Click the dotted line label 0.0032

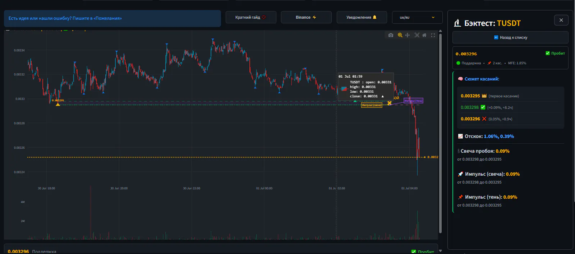pyautogui.click(x=433, y=157)
